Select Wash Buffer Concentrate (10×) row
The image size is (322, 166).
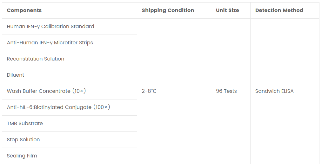coord(46,91)
